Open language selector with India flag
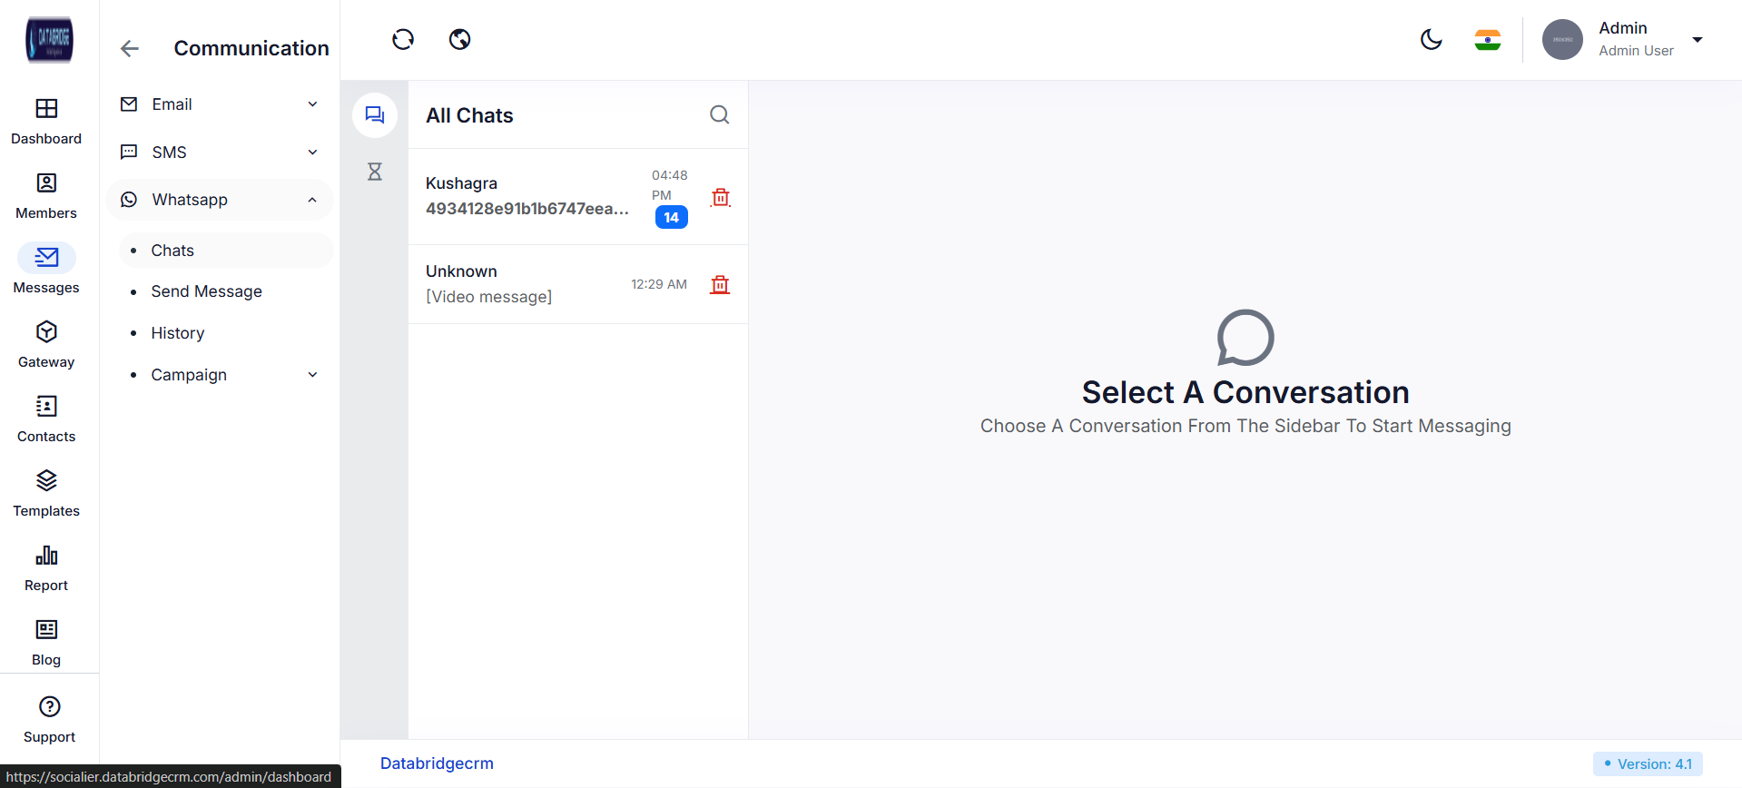This screenshot has height=788, width=1742. pyautogui.click(x=1487, y=40)
